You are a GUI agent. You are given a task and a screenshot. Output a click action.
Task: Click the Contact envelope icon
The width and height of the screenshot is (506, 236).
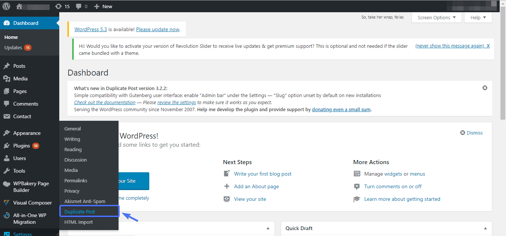click(x=7, y=116)
